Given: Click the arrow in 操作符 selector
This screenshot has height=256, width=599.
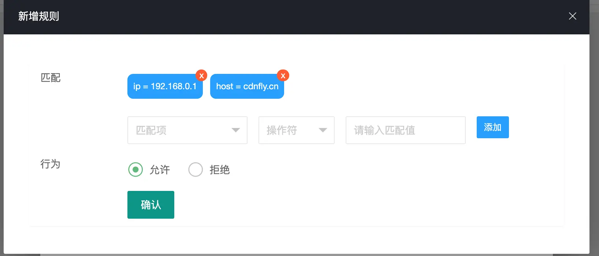Looking at the screenshot, I should (x=323, y=130).
